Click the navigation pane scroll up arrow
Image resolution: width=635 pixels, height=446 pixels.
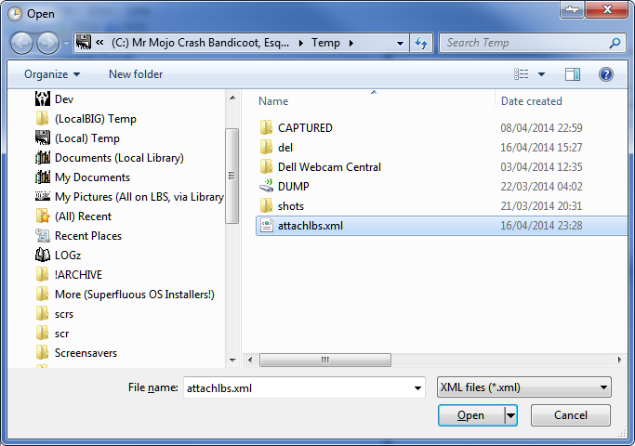(x=232, y=98)
